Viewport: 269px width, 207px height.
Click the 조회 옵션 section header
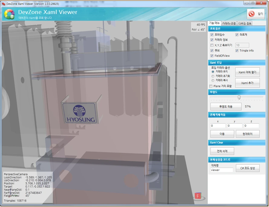237,29
